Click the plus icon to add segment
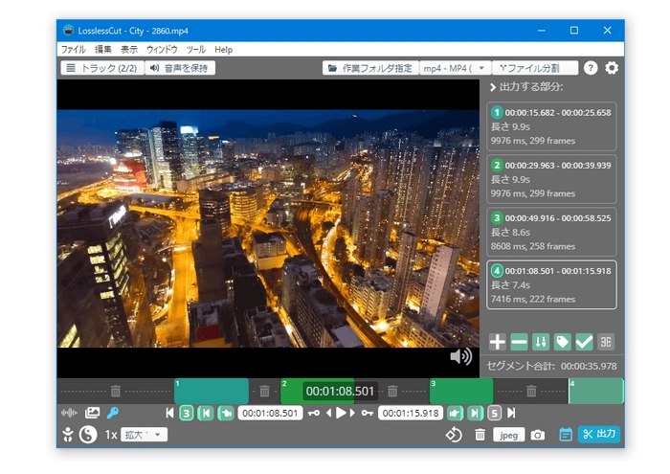Image resolution: width=670 pixels, height=474 pixels. click(x=497, y=342)
